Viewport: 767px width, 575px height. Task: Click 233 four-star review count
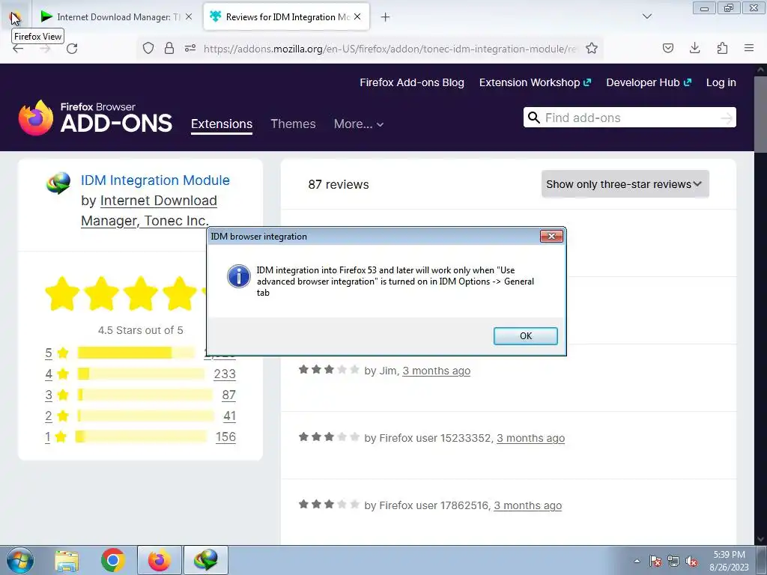pyautogui.click(x=225, y=374)
